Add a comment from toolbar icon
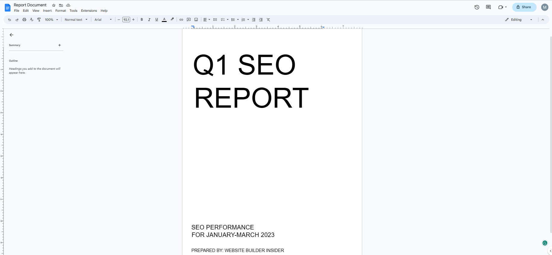The height and width of the screenshot is (255, 552). 189,20
